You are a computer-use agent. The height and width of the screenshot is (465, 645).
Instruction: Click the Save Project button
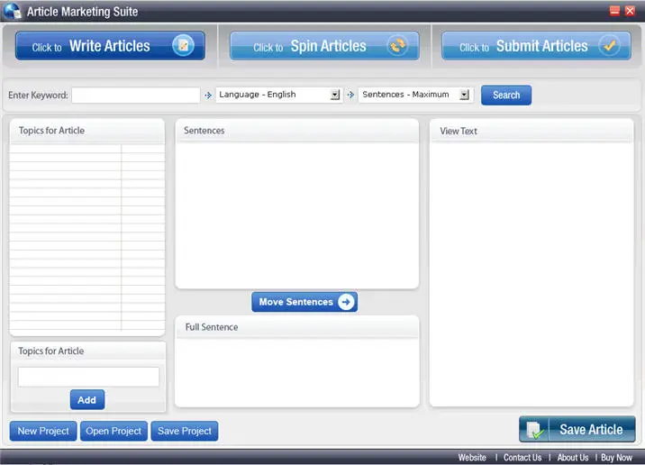[185, 431]
